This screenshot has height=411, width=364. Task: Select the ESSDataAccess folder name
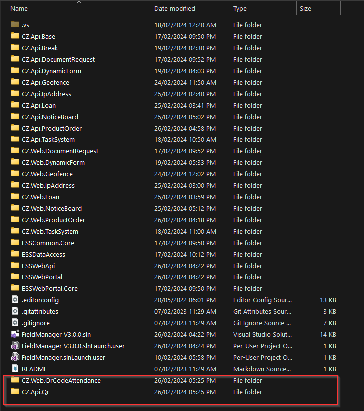click(43, 255)
